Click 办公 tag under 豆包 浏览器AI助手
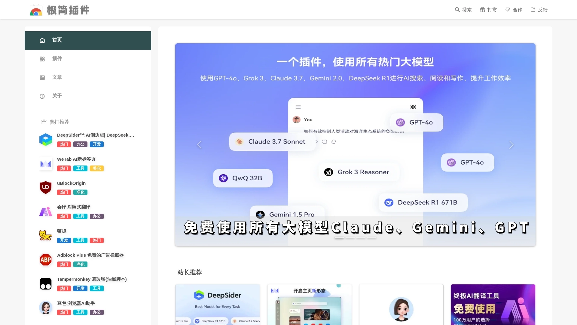 97,312
